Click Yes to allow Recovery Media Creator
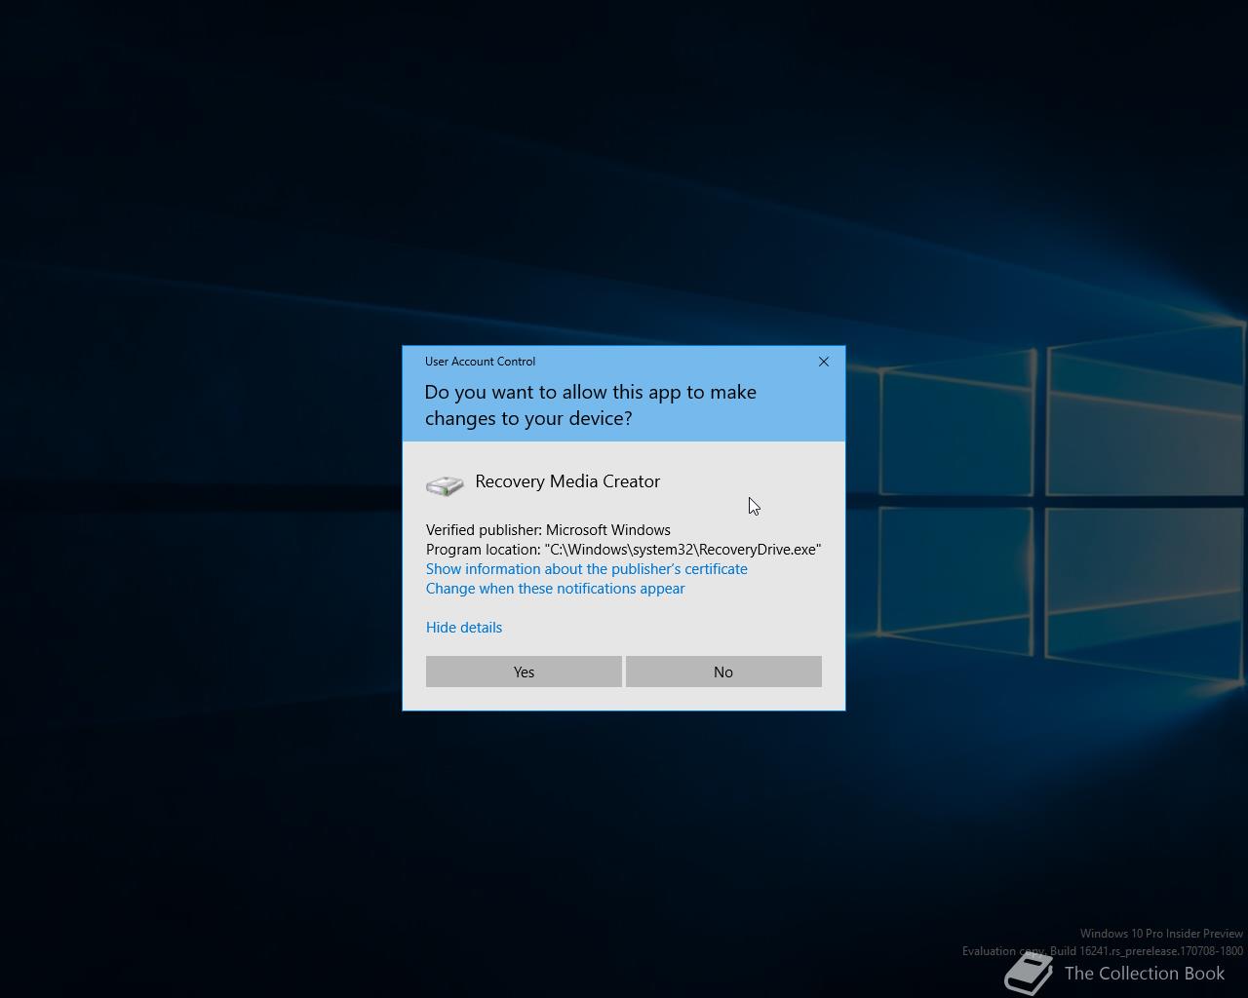The image size is (1248, 998). 524,672
